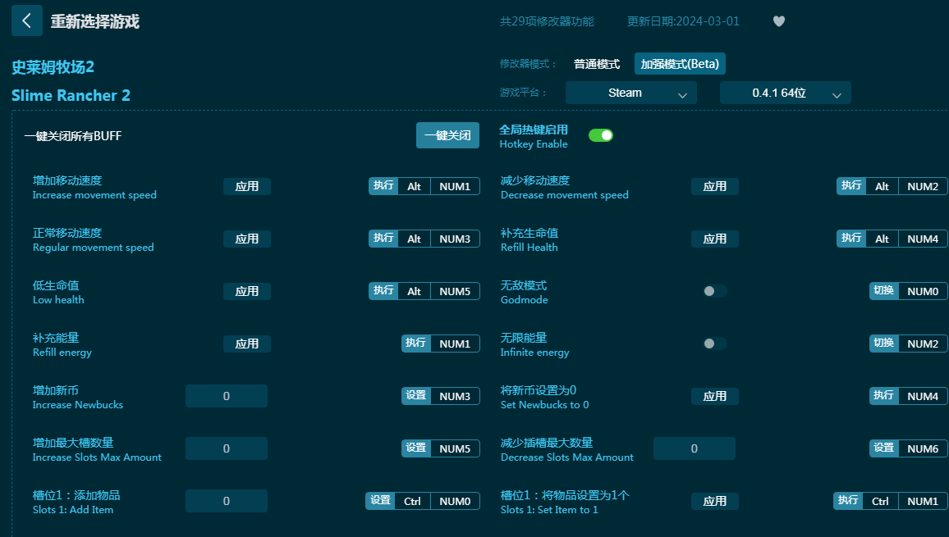Open the Steam platform dropdown
Viewport: 949px width, 537px height.
point(631,93)
